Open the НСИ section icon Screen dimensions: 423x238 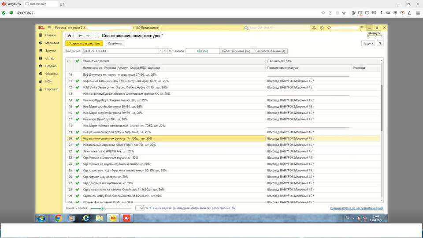click(x=41, y=81)
